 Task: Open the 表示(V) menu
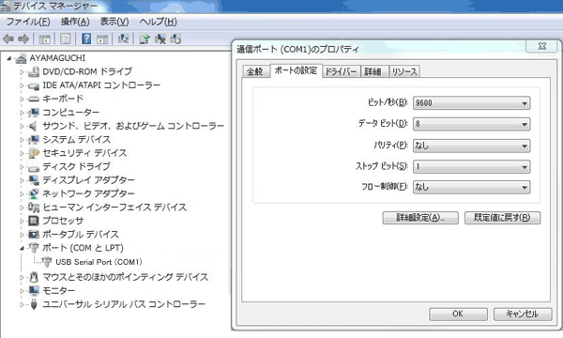114,22
